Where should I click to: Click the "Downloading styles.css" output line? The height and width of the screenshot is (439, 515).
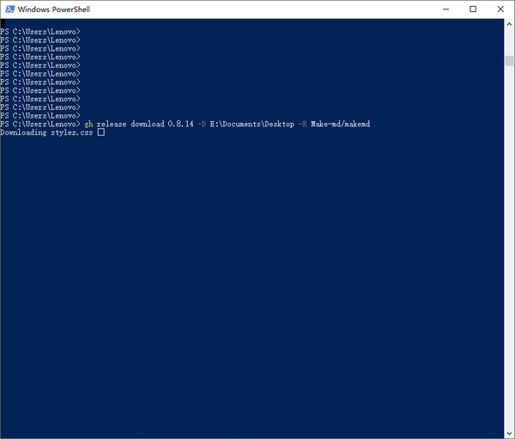click(45, 132)
